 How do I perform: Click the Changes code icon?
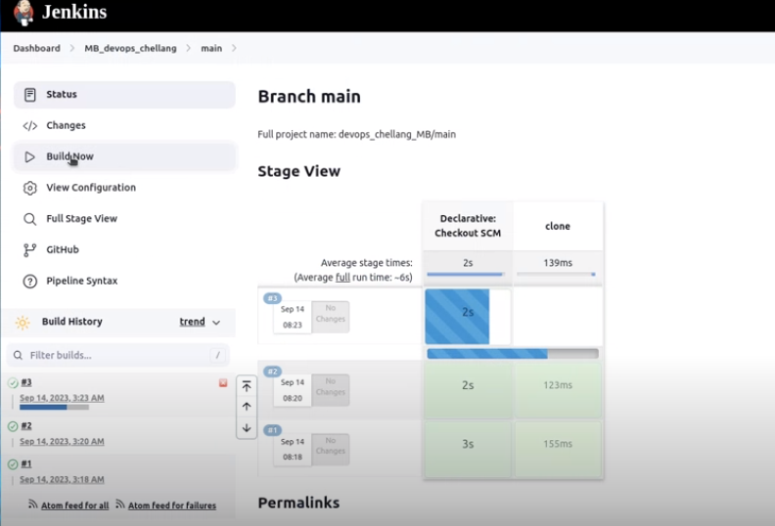(x=30, y=126)
